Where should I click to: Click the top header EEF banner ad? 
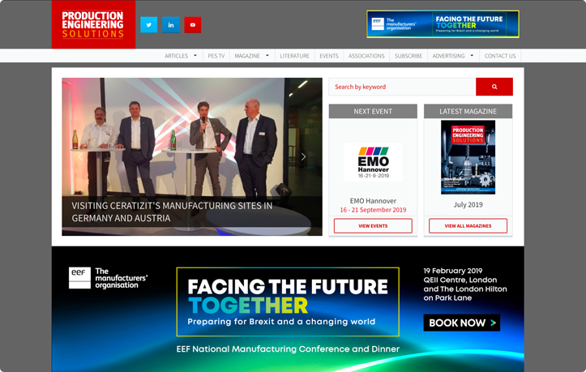[443, 24]
